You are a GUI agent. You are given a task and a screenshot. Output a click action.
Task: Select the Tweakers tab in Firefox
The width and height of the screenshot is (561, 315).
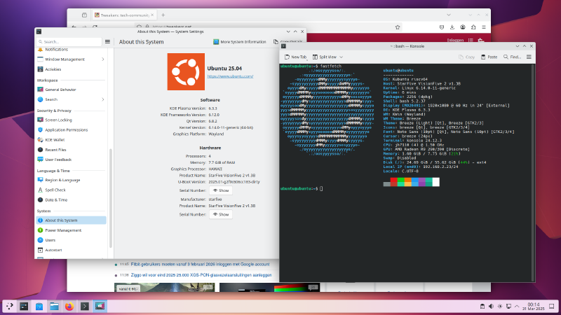[x=124, y=15]
